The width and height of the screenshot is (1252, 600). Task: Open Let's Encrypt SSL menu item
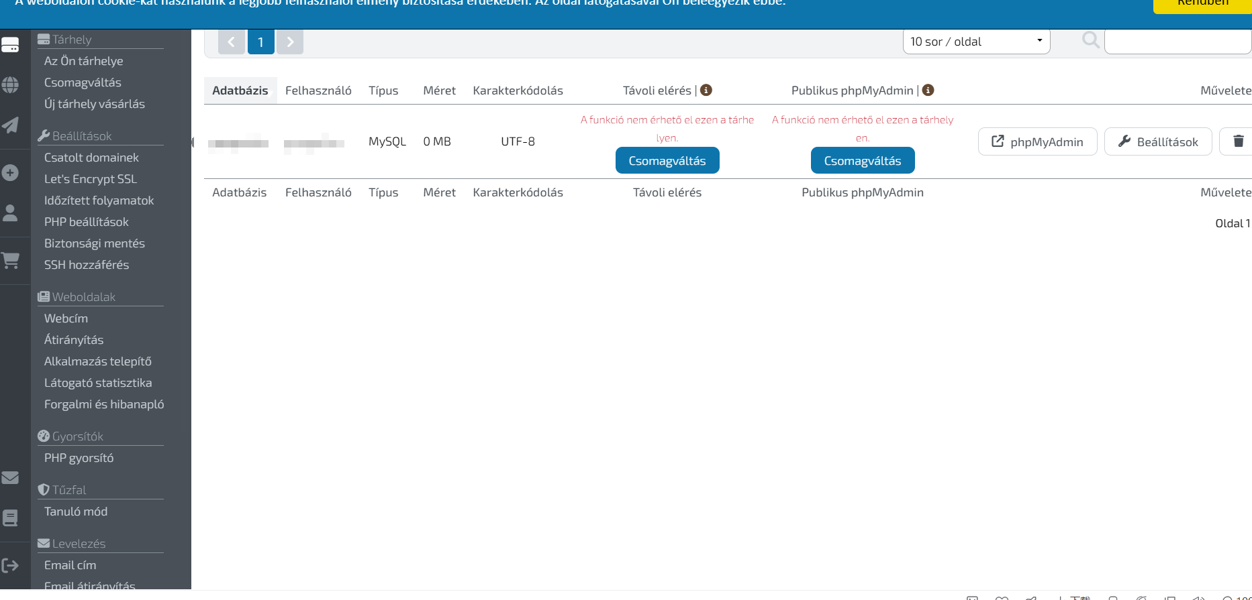pos(91,179)
